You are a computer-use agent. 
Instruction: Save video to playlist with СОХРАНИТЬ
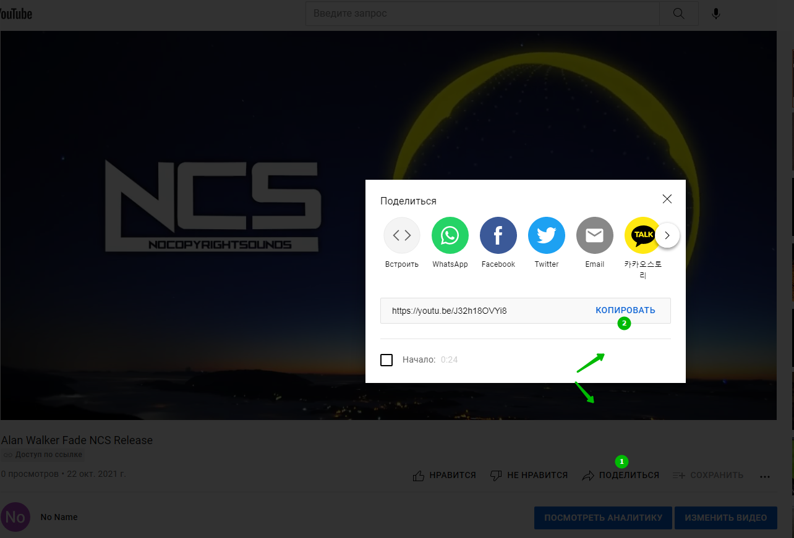[707, 475]
